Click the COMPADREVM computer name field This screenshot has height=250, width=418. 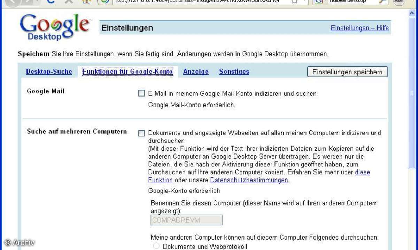coord(186,220)
